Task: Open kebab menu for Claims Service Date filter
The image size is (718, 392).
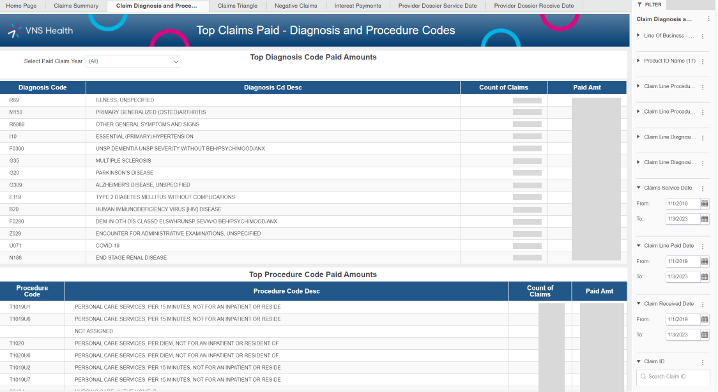Action: coord(703,188)
